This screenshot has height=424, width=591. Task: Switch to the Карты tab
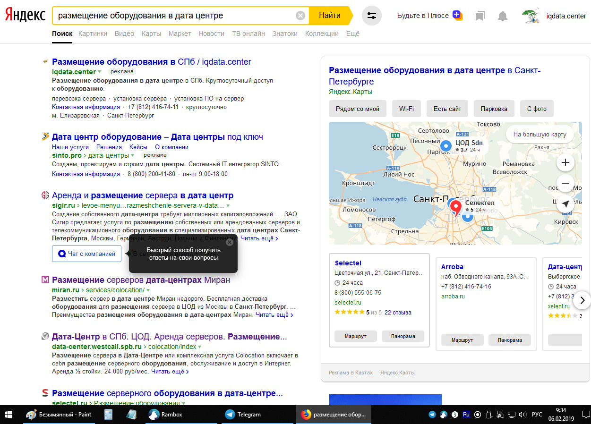coord(151,34)
